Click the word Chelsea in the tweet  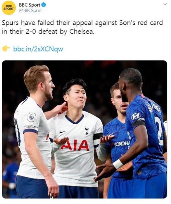click(x=82, y=32)
